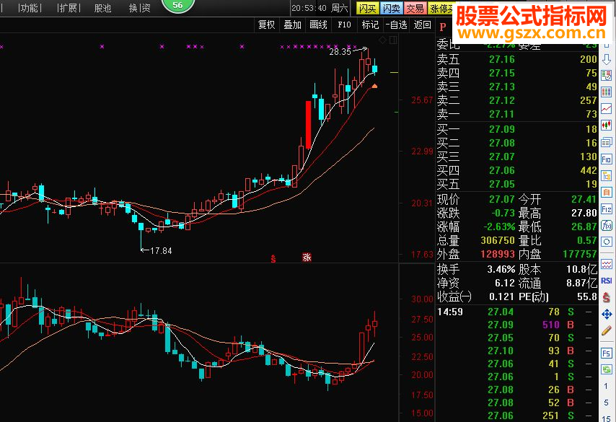
Task: Click the 买四 price 27.06
Action: (x=502, y=170)
